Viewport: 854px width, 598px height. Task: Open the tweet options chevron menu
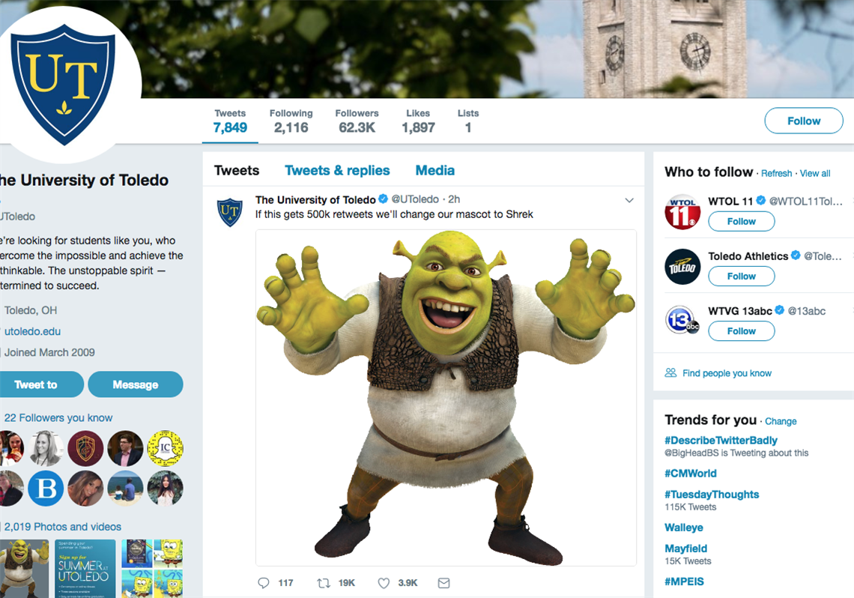(629, 200)
